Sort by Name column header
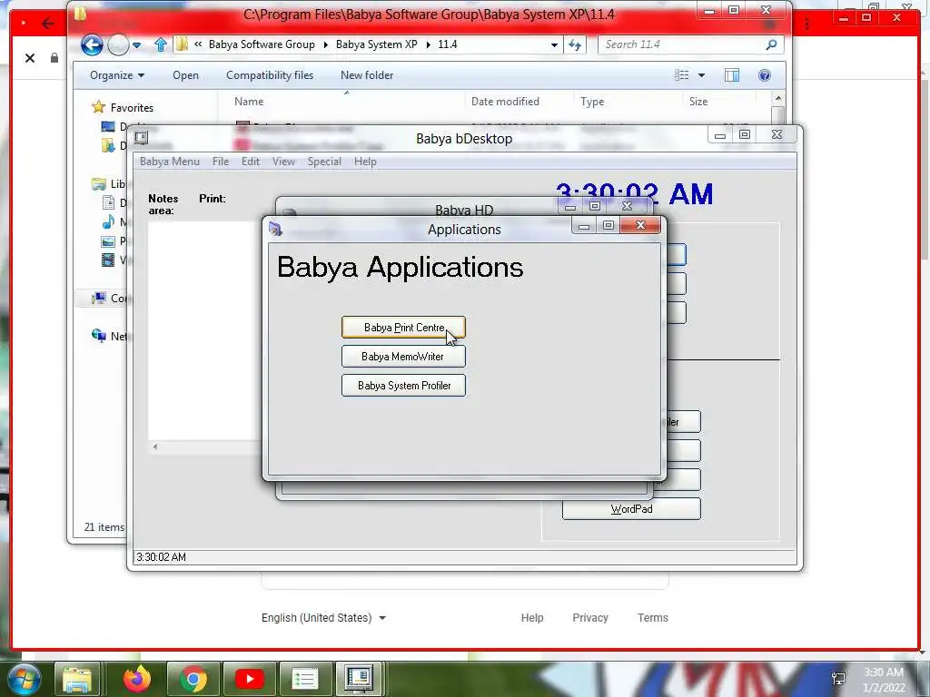Viewport: 930px width, 697px height. (249, 102)
